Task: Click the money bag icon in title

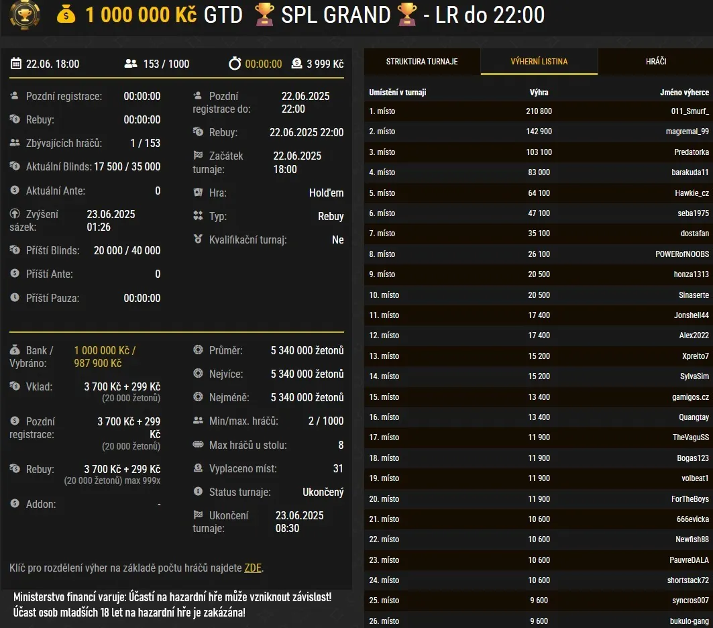Action: (x=66, y=15)
